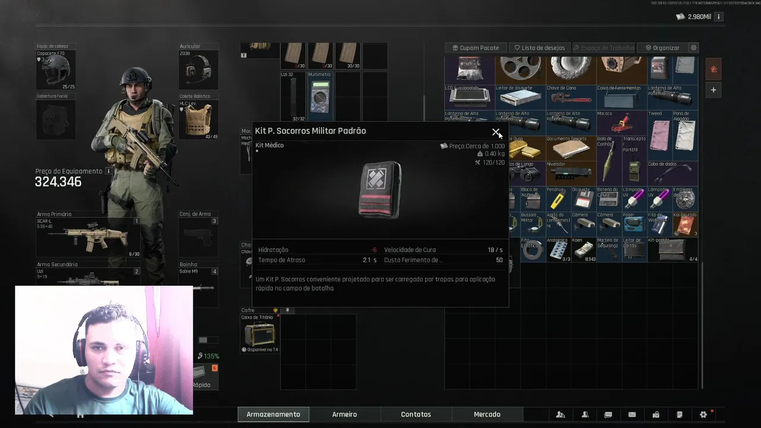
Task: Click the HLC Lev. ballistic vest slot
Action: click(x=199, y=119)
